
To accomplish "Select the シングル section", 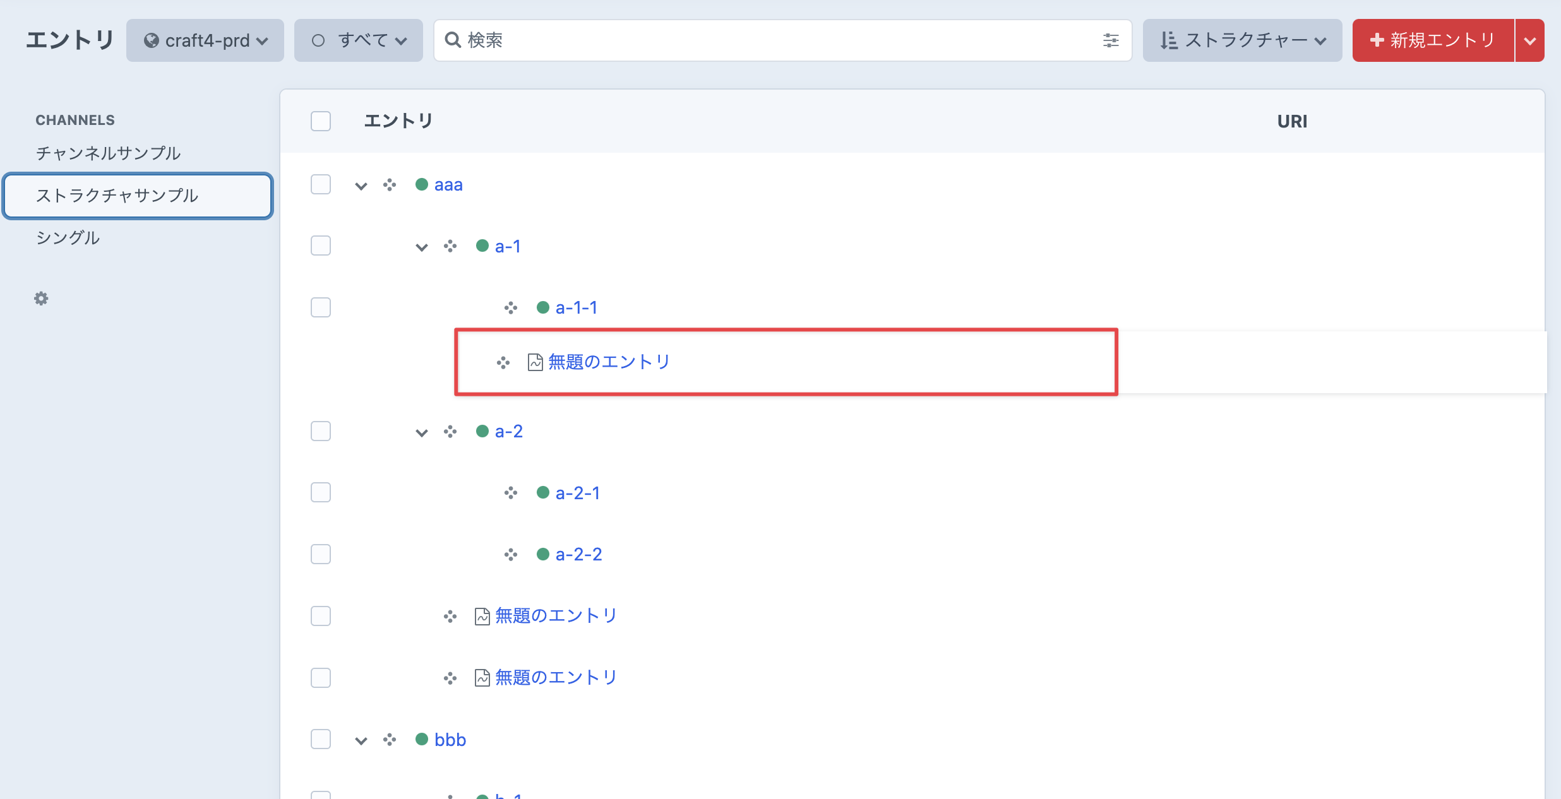I will [x=67, y=238].
